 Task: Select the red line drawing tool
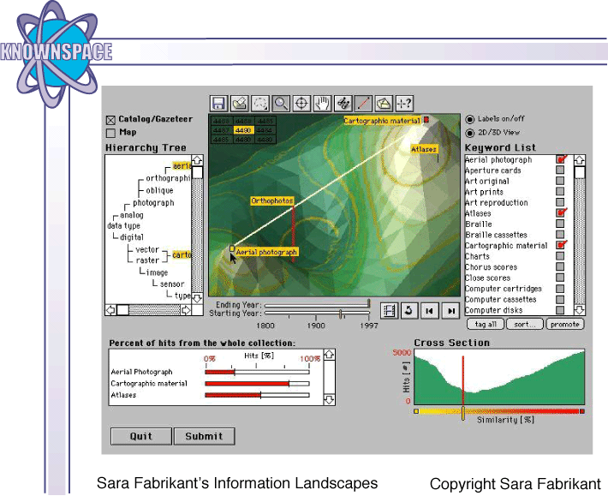pyautogui.click(x=363, y=103)
